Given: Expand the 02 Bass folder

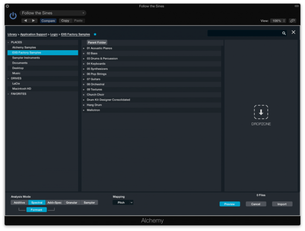Looking at the screenshot, I should click(x=84, y=53).
